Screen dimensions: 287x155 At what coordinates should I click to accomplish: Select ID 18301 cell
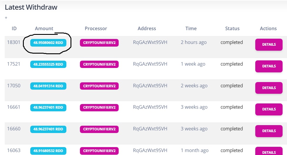14,42
